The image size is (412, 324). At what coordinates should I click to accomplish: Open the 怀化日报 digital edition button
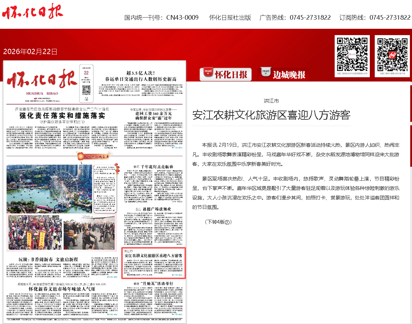point(232,74)
